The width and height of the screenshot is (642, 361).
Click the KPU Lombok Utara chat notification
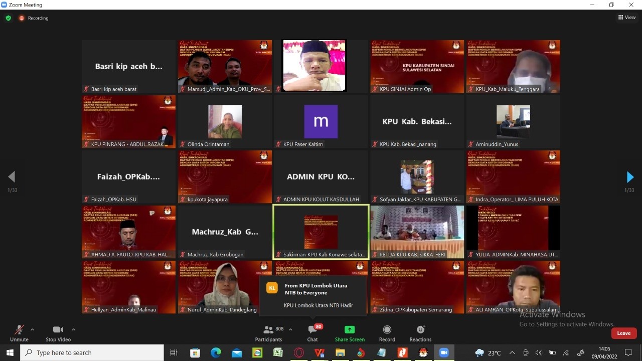coord(313,295)
